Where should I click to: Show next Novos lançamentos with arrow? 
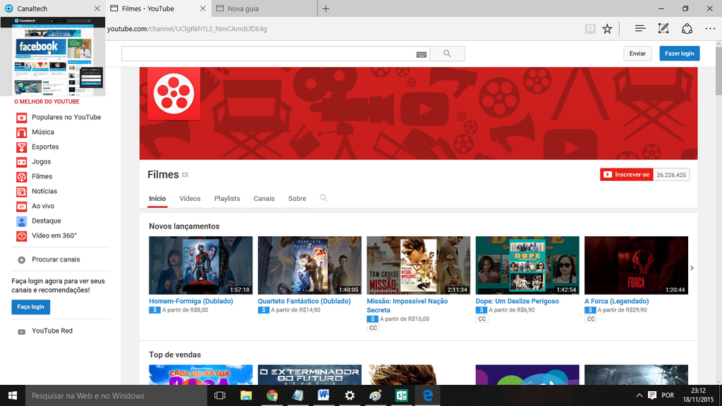pos(692,268)
